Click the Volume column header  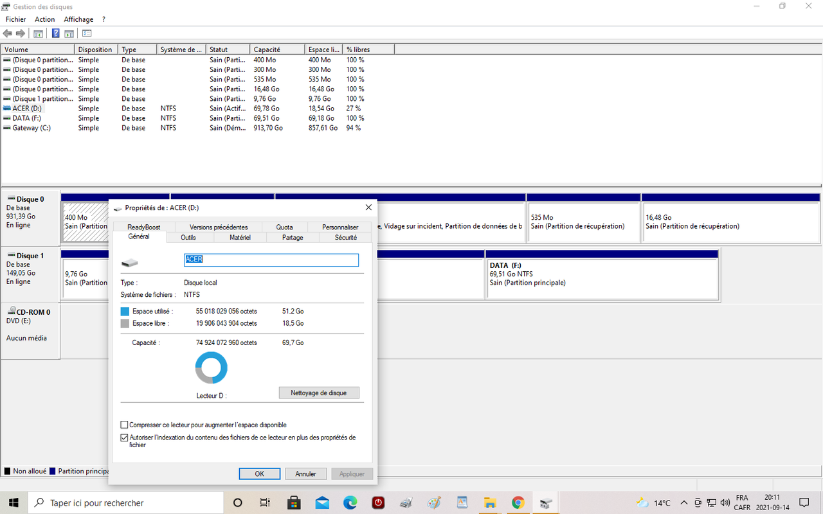pyautogui.click(x=38, y=49)
